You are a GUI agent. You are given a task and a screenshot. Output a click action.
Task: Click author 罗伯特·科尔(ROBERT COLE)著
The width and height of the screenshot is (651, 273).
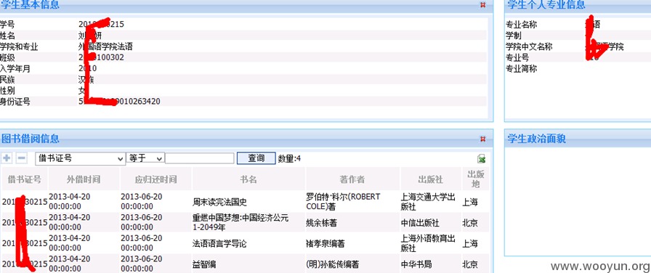click(343, 202)
